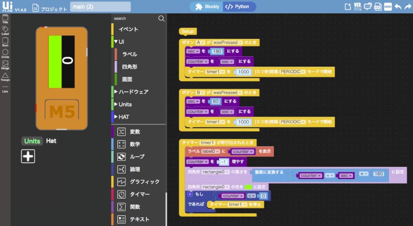Add a unit with the plus icon
Viewport: 413px width, 226px height.
[x=28, y=156]
